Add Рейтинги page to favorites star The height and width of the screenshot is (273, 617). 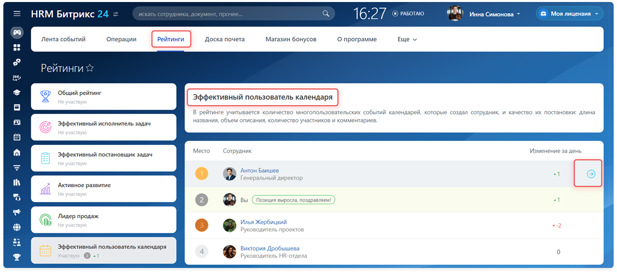point(90,68)
